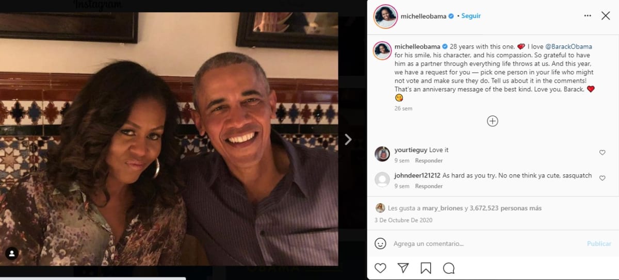Like the post with the heart icon
The width and height of the screenshot is (619, 280).
(x=380, y=268)
